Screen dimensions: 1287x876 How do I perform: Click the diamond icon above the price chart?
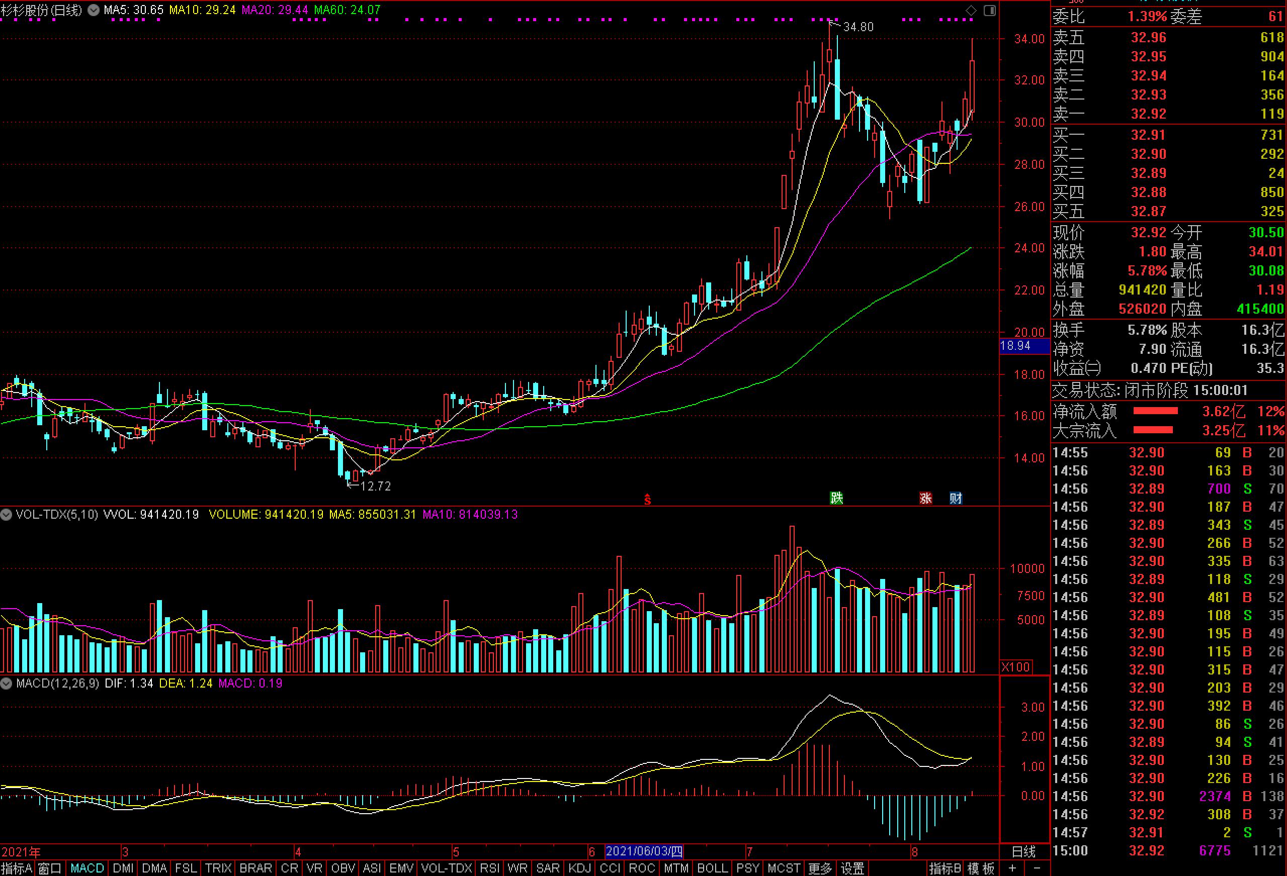(x=971, y=11)
